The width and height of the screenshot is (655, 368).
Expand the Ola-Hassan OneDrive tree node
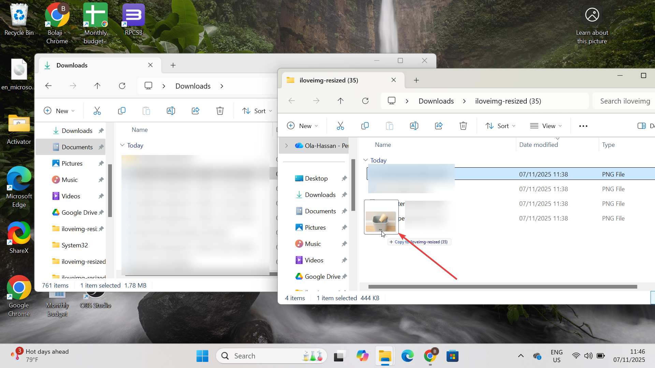[286, 145]
